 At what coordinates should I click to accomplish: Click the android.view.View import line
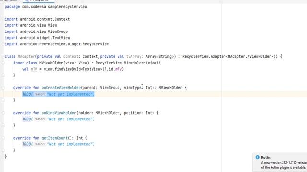click(x=31, y=25)
